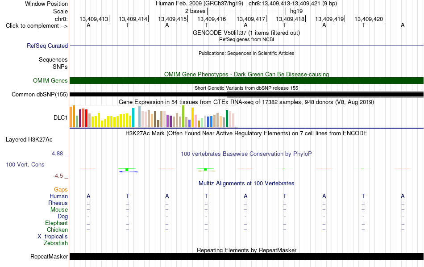Open the GTEx 'Gene Expression in 54 tissues' title
Viewport: 424px width, 267px height.
(246, 102)
